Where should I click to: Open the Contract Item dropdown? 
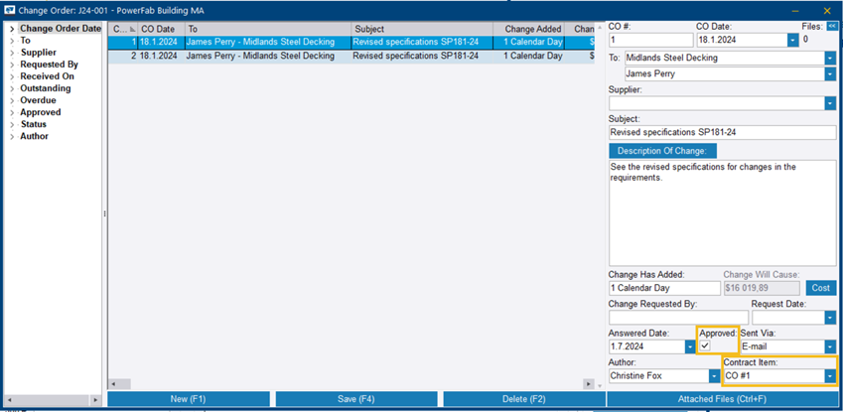pos(829,376)
